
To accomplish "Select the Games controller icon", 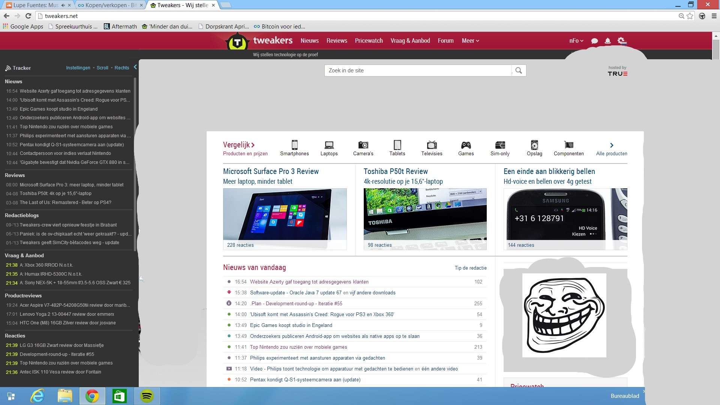I will [466, 145].
